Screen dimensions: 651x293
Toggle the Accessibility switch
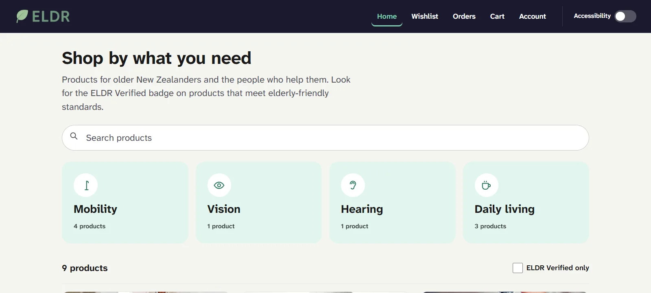(625, 16)
